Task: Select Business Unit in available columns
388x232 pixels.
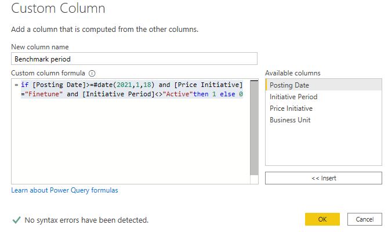Action: pyautogui.click(x=324, y=120)
